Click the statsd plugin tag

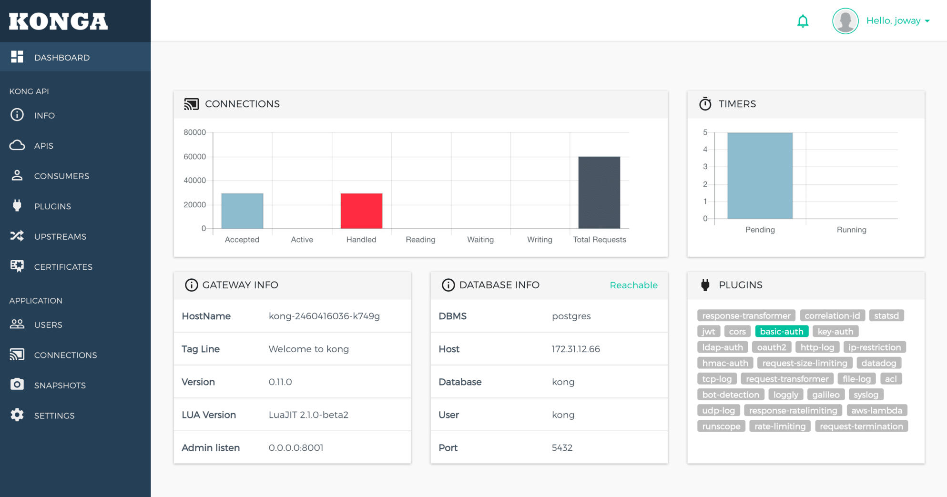pos(886,315)
